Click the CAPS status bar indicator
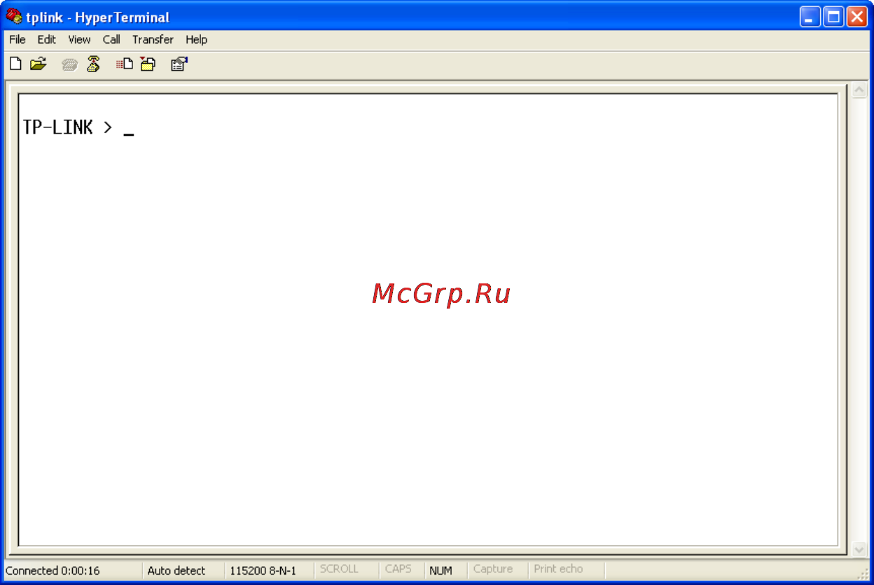Image resolution: width=874 pixels, height=585 pixels. (x=398, y=570)
